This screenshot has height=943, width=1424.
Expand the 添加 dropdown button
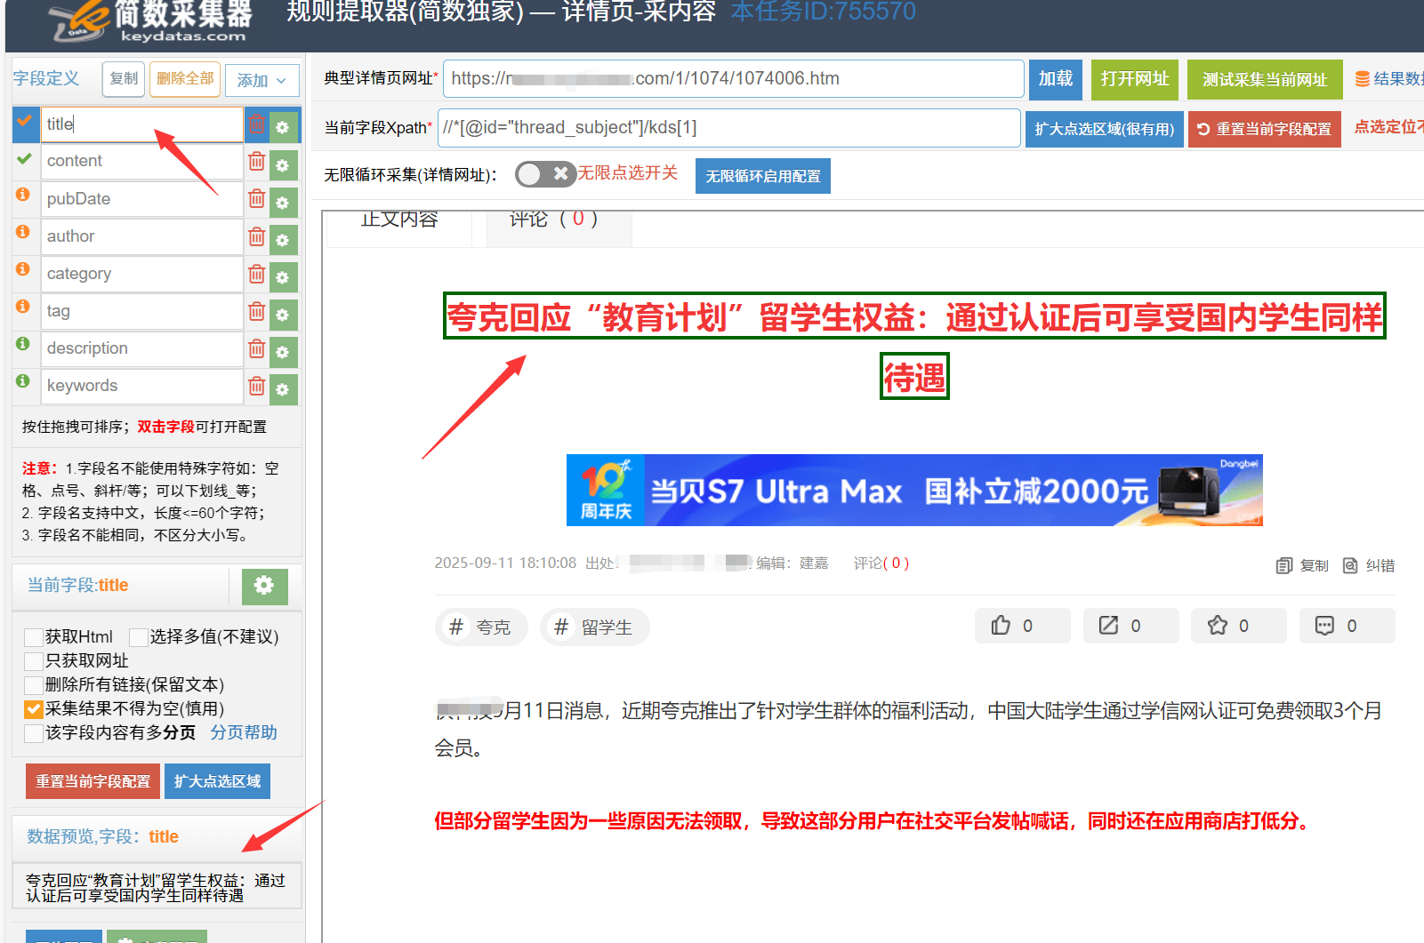[x=261, y=80]
